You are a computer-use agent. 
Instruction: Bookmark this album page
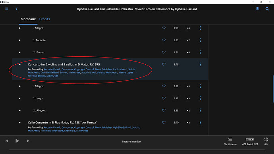click(x=257, y=9)
